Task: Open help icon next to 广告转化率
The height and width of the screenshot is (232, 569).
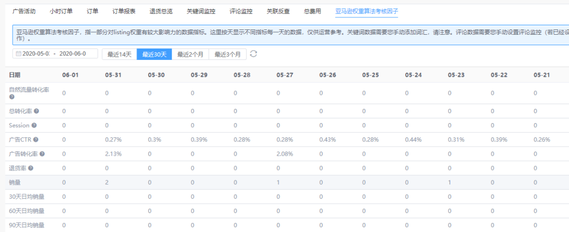Action: coord(42,154)
